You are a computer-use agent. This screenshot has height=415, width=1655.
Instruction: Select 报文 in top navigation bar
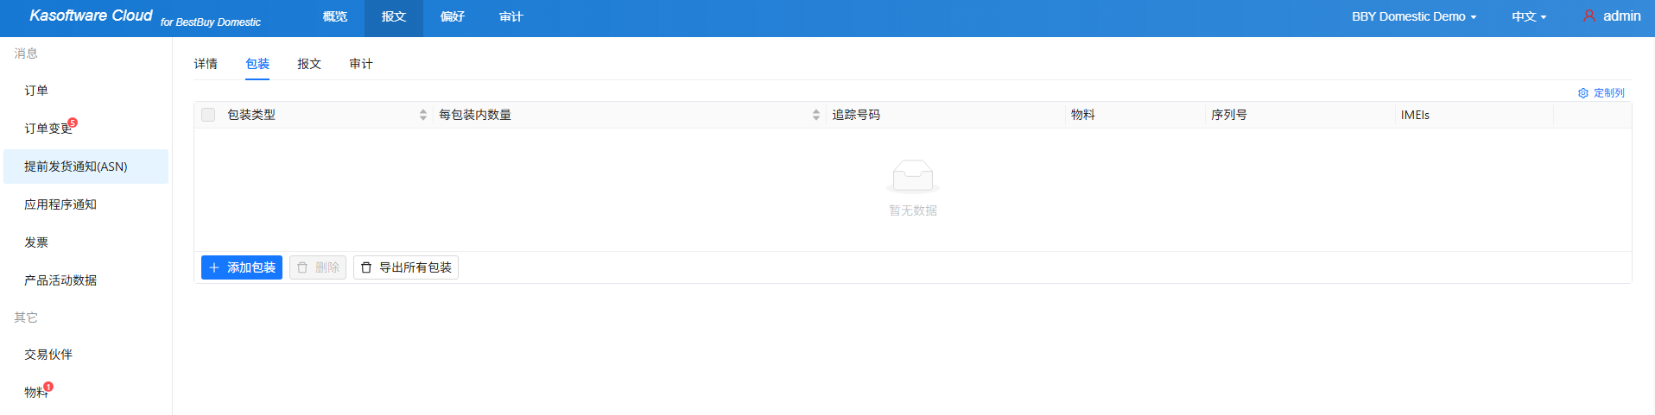point(394,16)
